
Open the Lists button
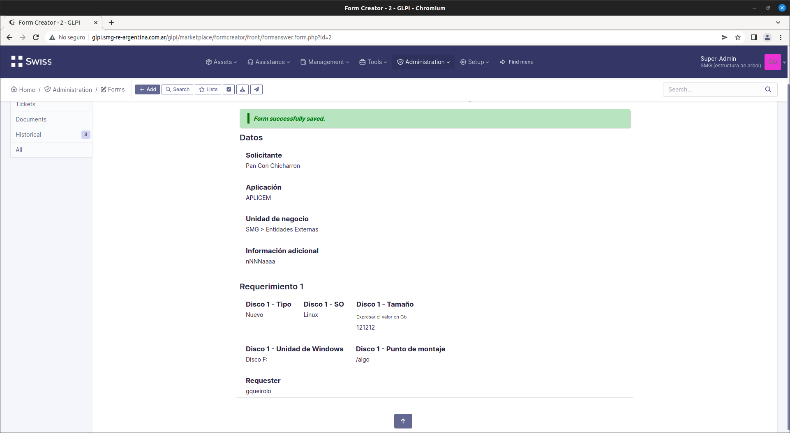click(208, 89)
